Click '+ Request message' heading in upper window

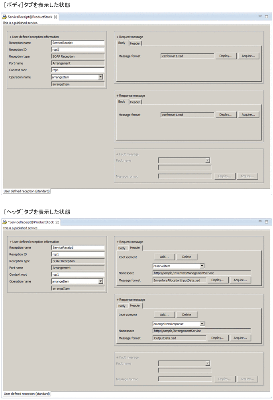click(130, 37)
